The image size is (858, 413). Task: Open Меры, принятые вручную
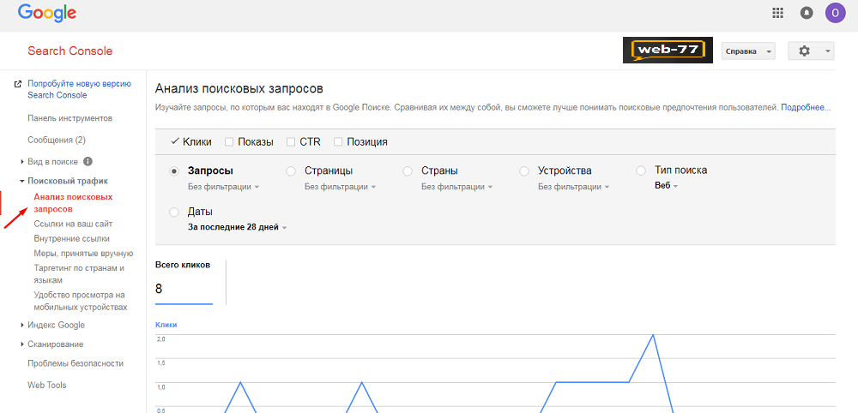(x=83, y=254)
